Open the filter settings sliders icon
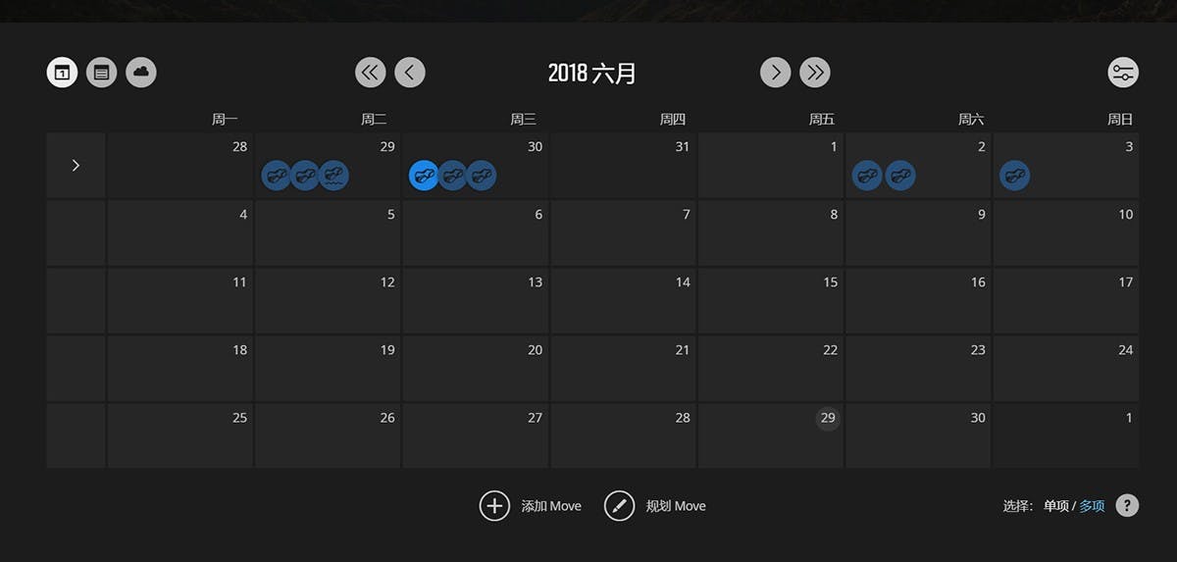 tap(1123, 73)
